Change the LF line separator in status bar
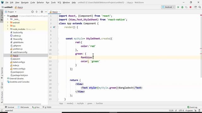This screenshot has height=113, width=202. coord(176,110)
